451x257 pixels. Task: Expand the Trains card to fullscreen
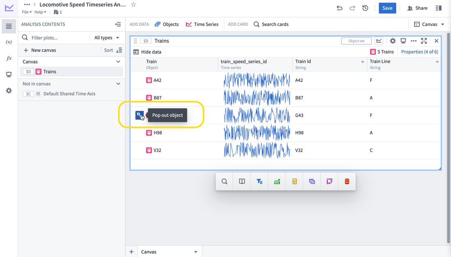[x=424, y=41]
